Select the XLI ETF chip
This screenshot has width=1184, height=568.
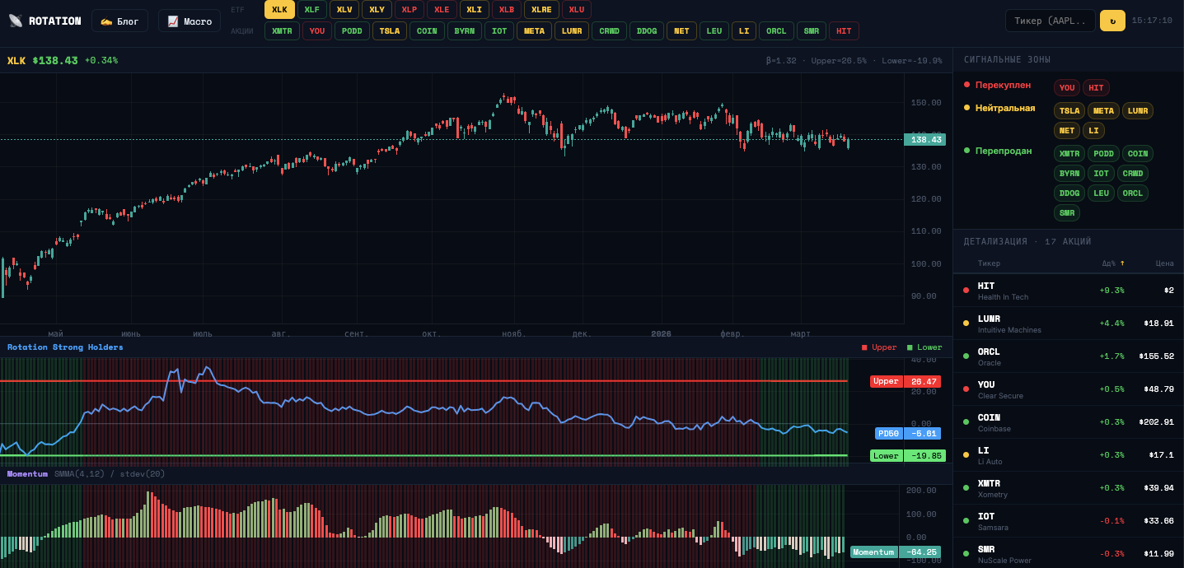(x=475, y=10)
